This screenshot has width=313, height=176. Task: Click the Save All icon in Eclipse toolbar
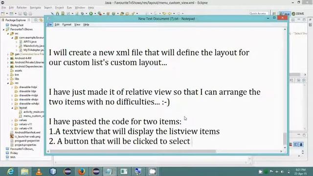[25, 14]
